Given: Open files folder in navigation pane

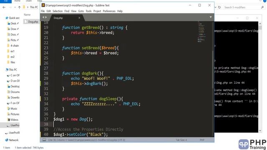Looking at the screenshot, I should 11,62.
